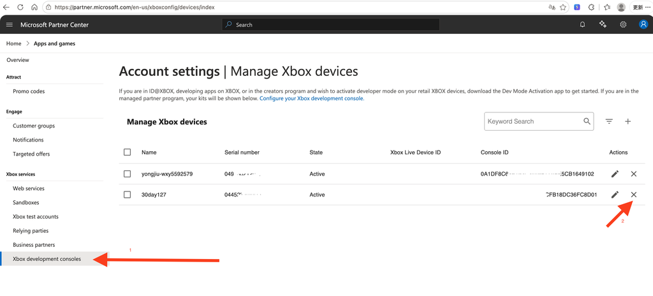Click the Xbox Live Device ID header
The height and width of the screenshot is (296, 653).
[x=416, y=152]
